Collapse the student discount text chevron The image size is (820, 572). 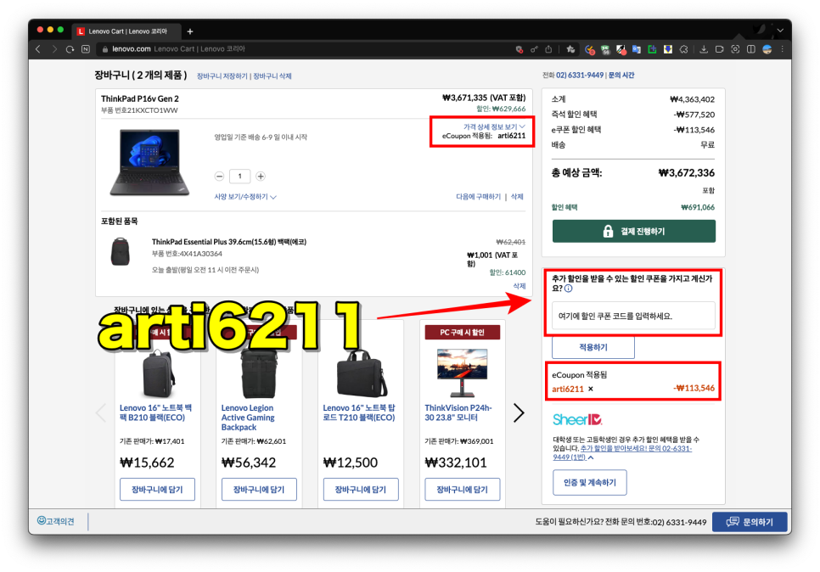591,457
